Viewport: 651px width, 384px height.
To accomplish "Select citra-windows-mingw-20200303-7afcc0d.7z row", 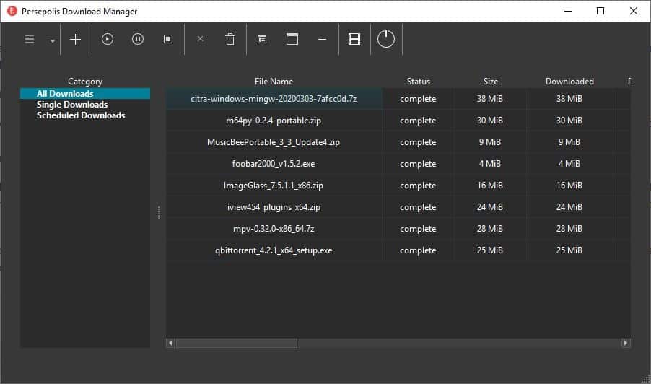I will pos(398,99).
